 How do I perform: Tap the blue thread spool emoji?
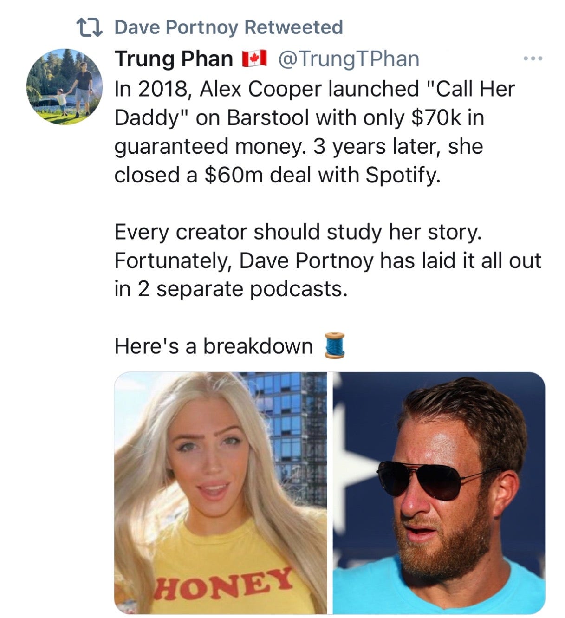(x=334, y=345)
